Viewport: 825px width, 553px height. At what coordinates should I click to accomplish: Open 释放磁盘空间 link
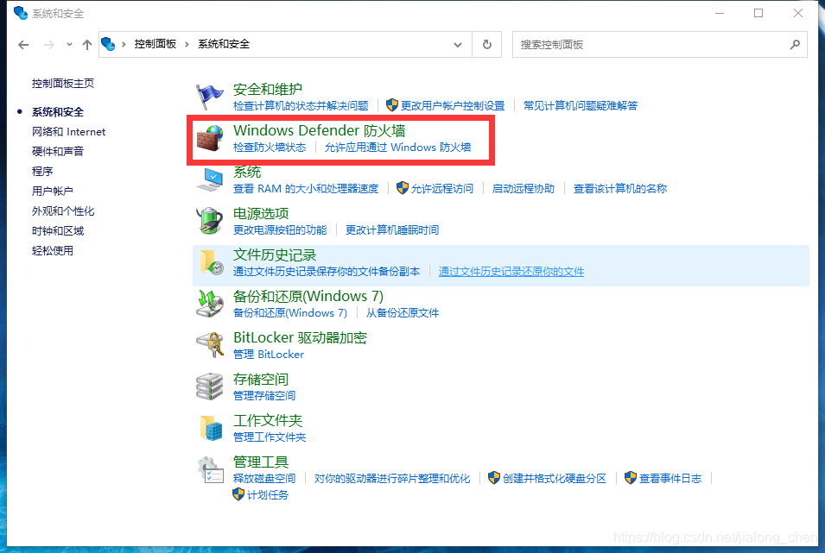264,478
